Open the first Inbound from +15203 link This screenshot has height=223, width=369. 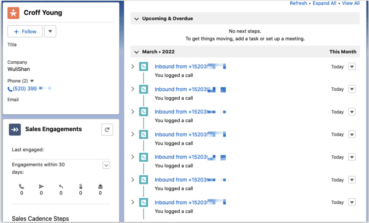tap(190, 67)
